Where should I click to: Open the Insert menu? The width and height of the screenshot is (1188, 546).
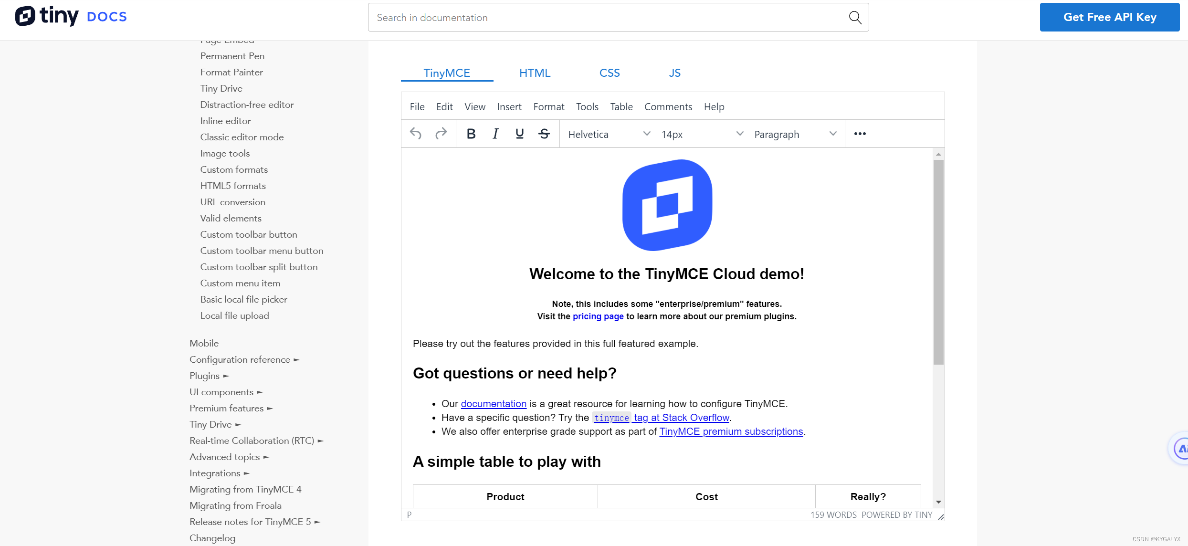click(509, 106)
